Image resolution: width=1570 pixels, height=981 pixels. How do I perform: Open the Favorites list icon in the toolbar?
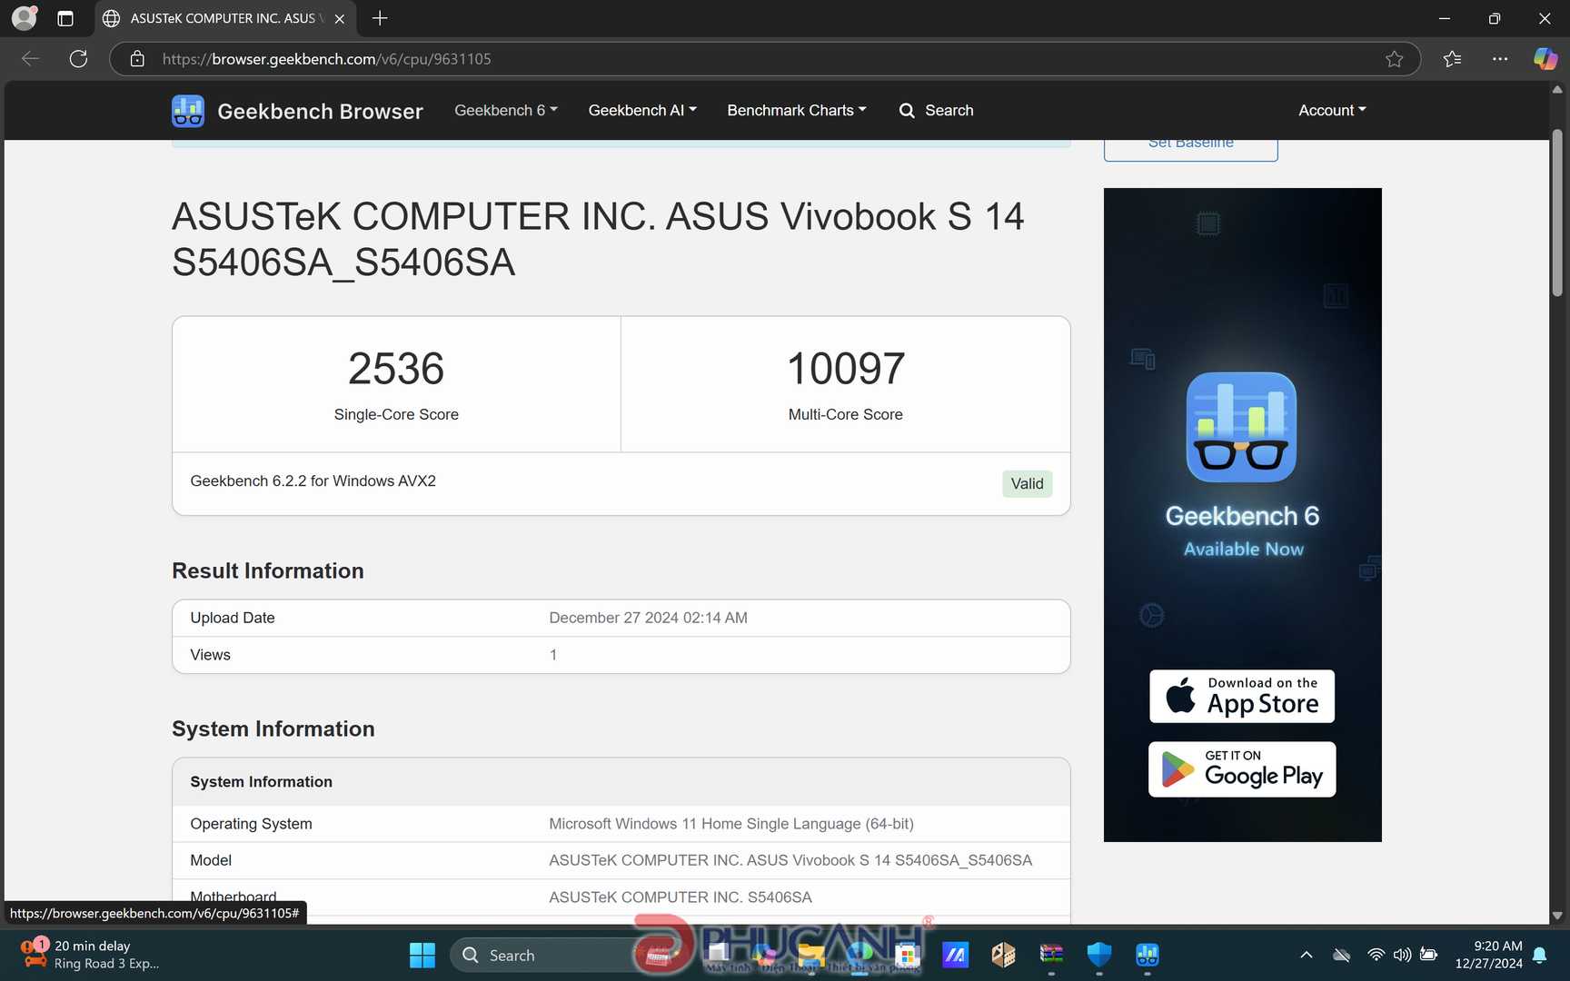click(x=1452, y=59)
